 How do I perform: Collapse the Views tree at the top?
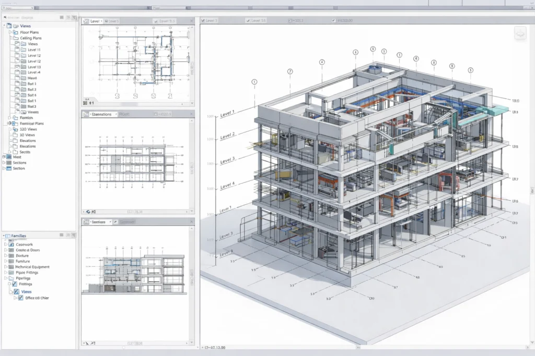click(x=3, y=26)
